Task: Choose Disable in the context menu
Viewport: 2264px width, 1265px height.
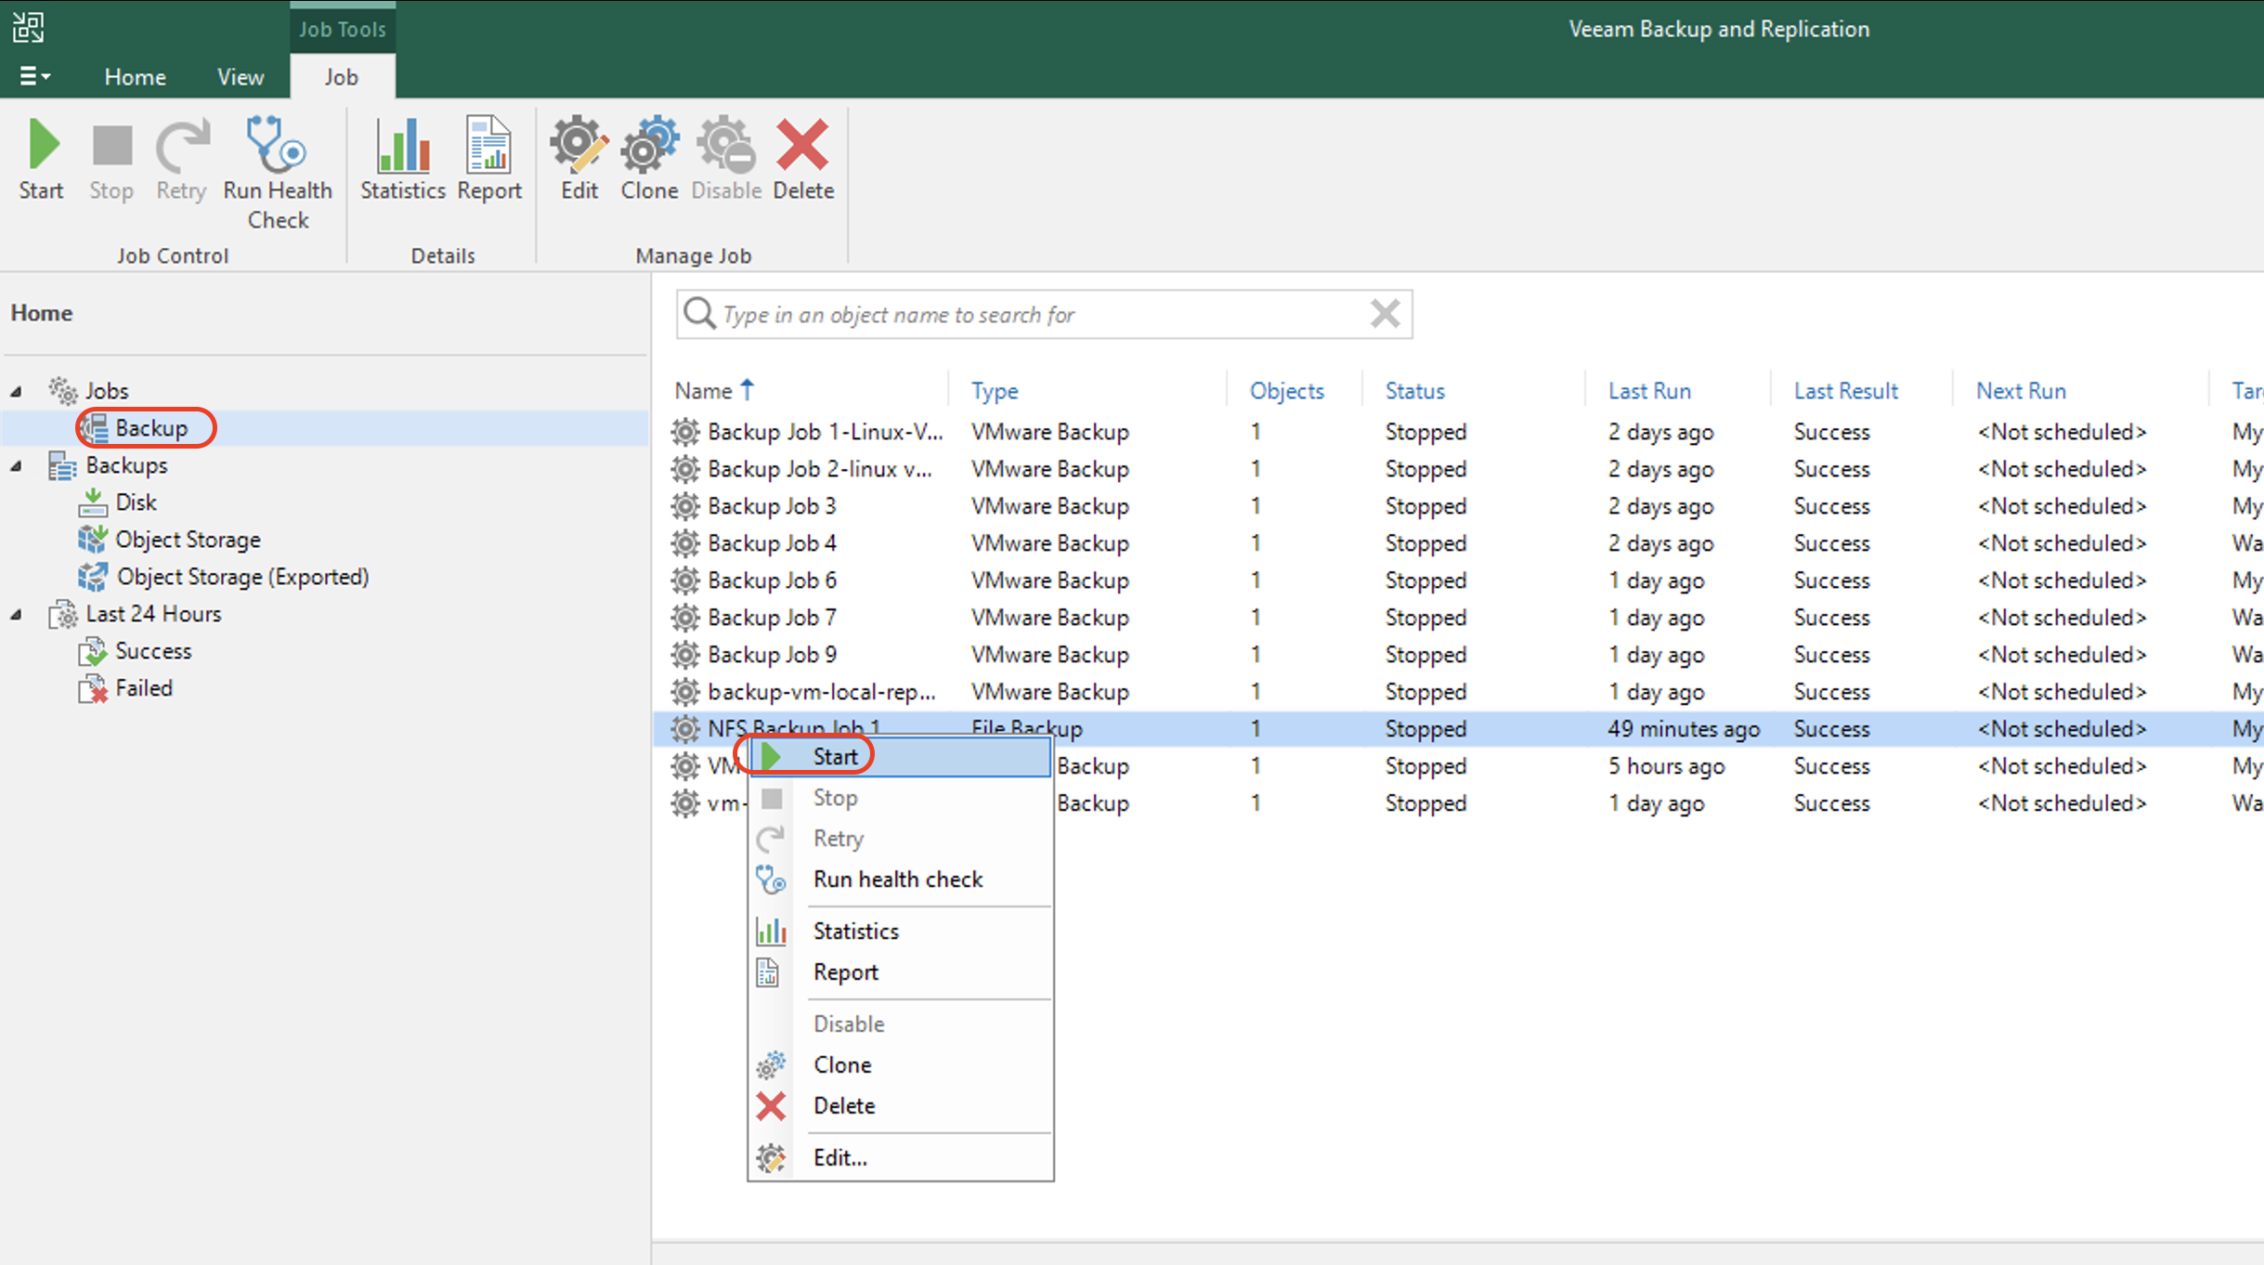Action: pyautogui.click(x=900, y=1024)
